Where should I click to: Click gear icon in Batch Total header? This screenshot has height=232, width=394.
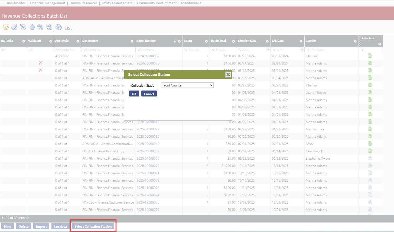[233, 41]
